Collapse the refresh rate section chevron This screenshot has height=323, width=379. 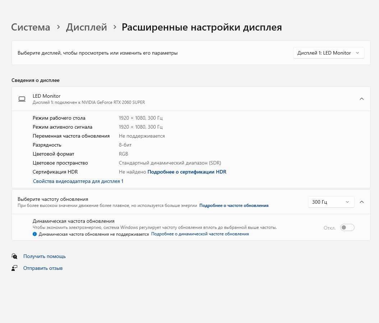click(362, 202)
